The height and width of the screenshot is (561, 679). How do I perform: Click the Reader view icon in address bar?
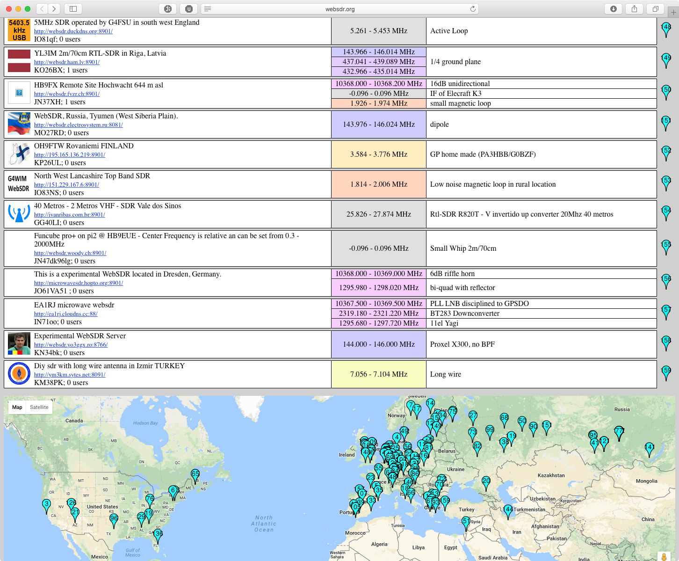208,9
